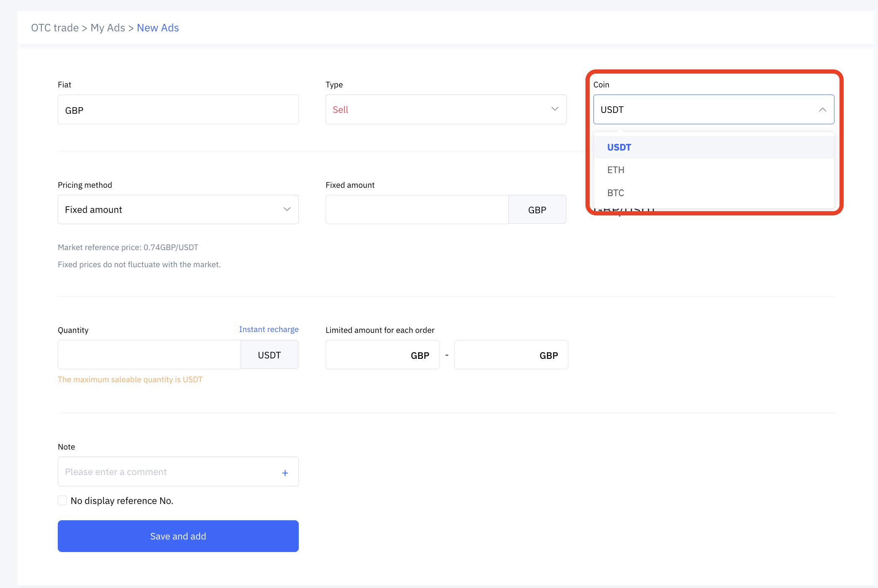Click New Ads breadcrumb link
878x588 pixels.
(158, 28)
